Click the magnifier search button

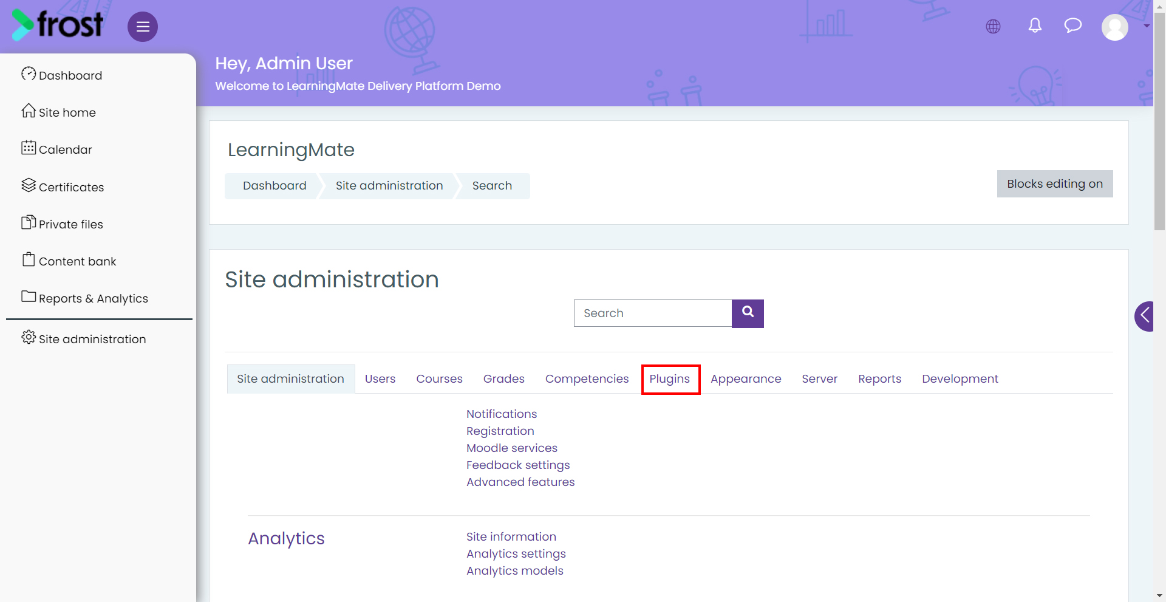click(748, 313)
